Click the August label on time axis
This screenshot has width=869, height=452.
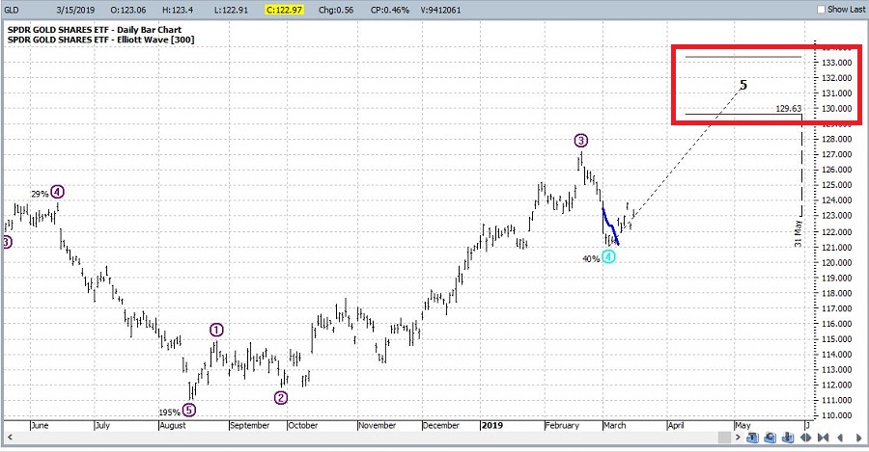click(x=173, y=425)
